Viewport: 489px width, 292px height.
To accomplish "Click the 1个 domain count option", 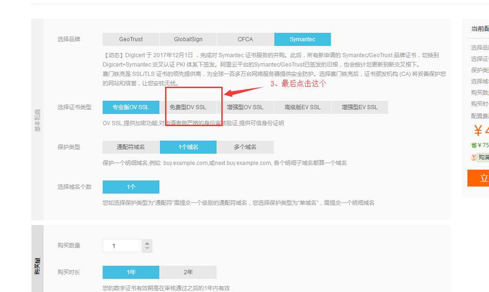I will [x=131, y=187].
